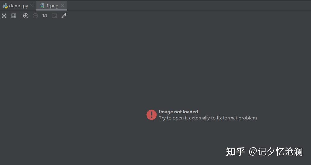This screenshot has width=311, height=165.
Task: Click the "Image not loaded" heading
Action: [178, 112]
